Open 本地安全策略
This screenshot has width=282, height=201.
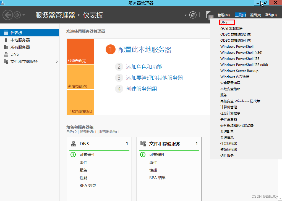[230, 89]
